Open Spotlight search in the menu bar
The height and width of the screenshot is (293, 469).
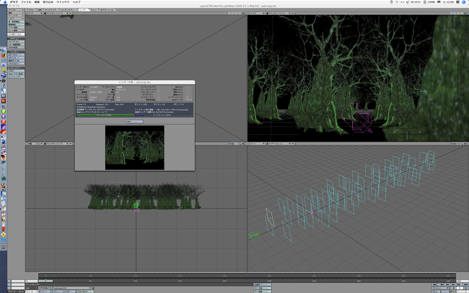[464, 2]
